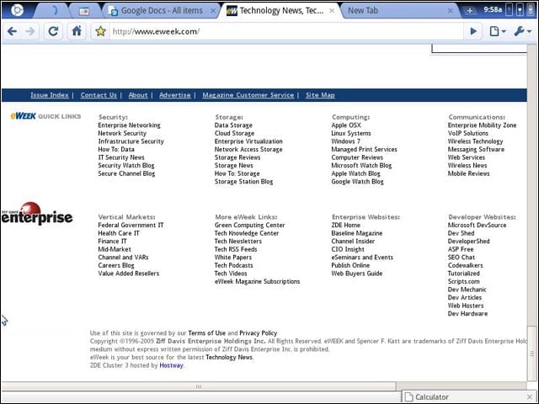Click the network status indicator in the top bar

tap(520, 10)
